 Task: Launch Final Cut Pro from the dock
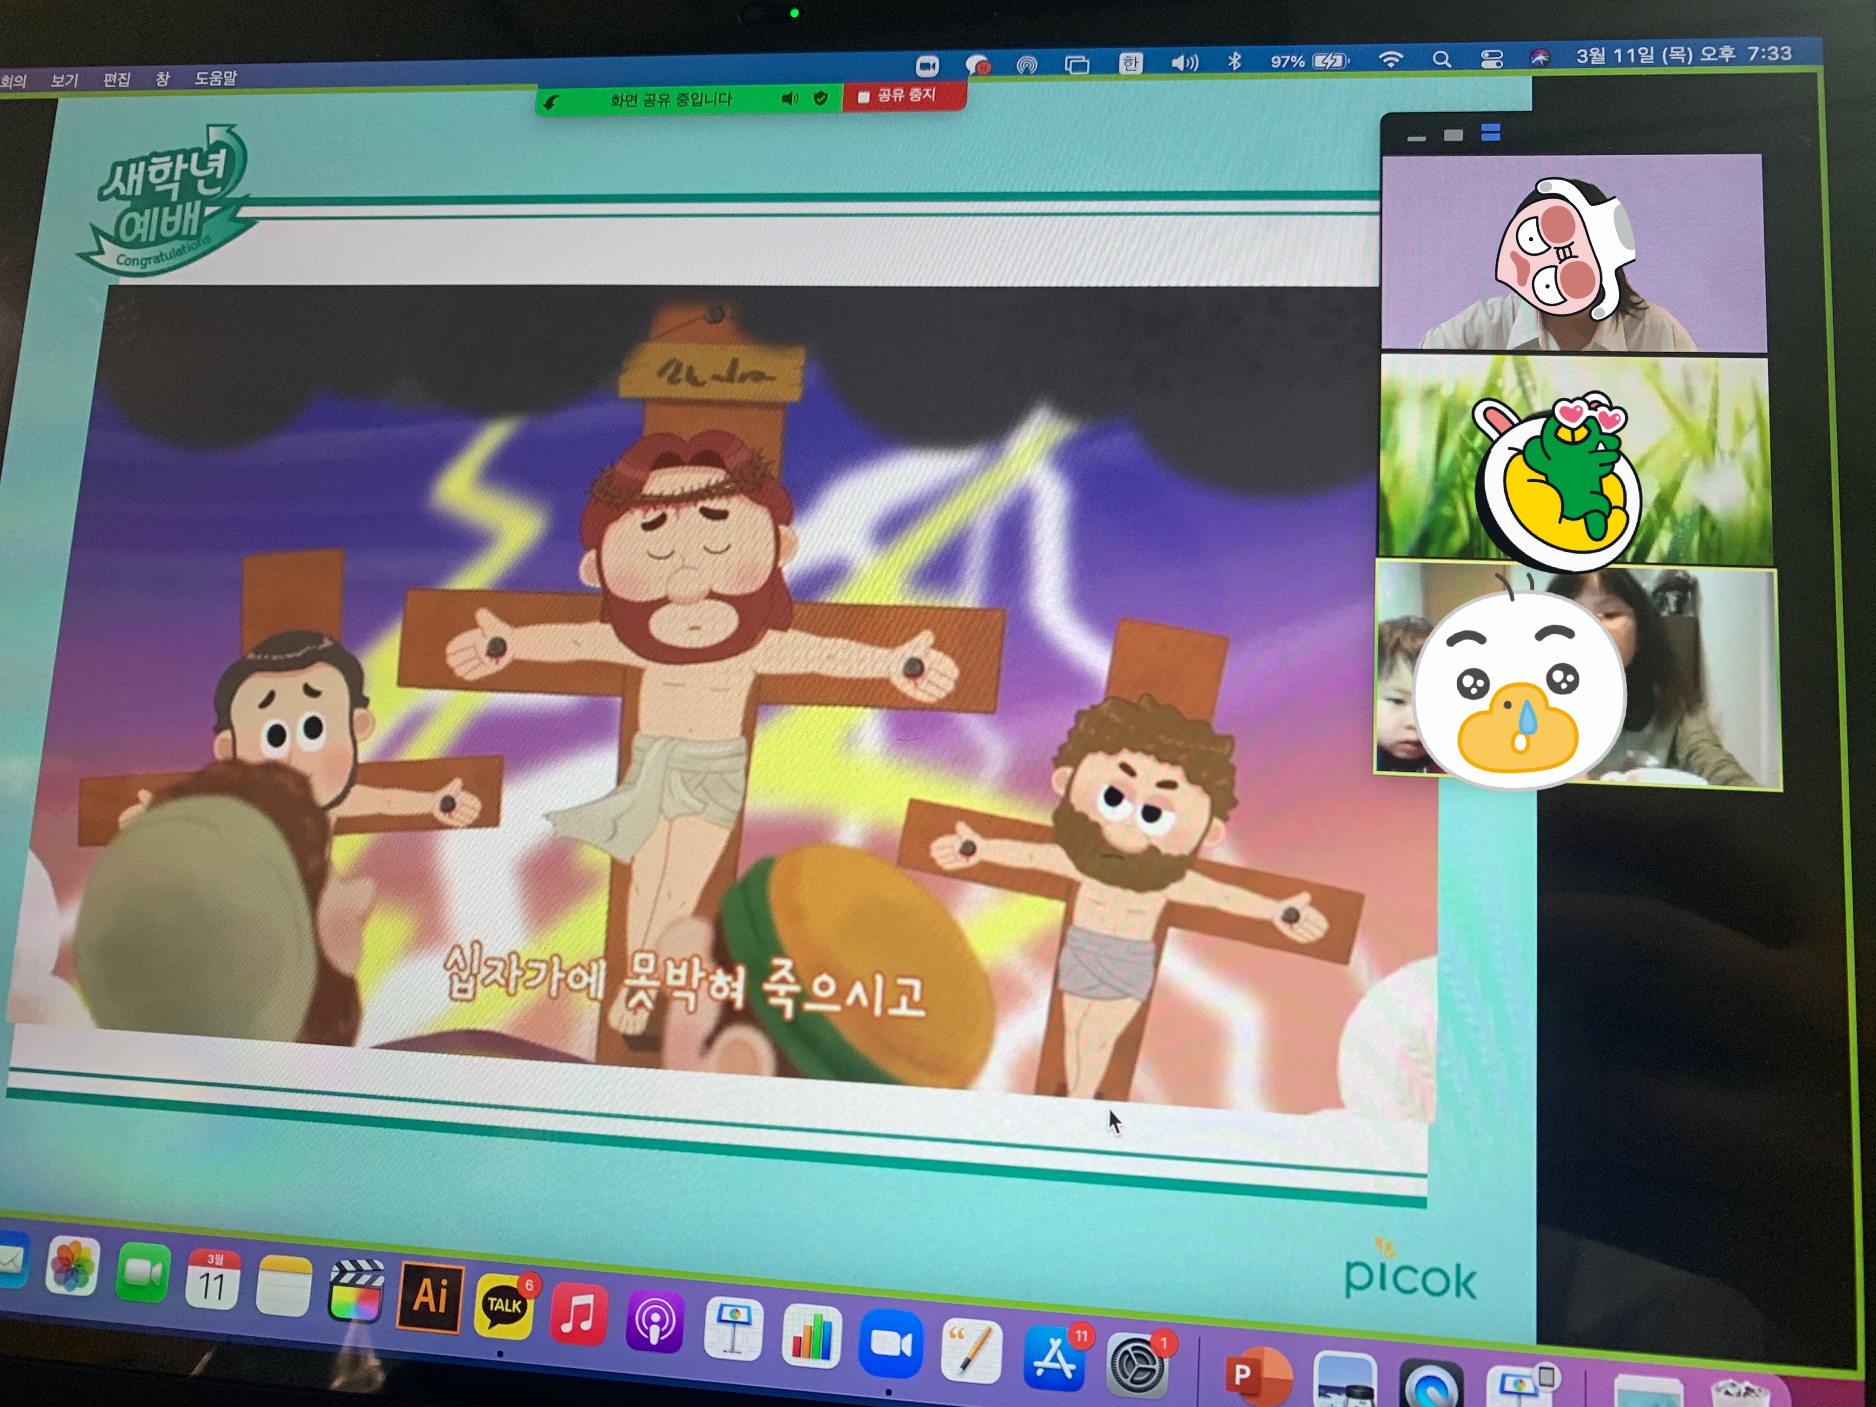click(355, 1292)
